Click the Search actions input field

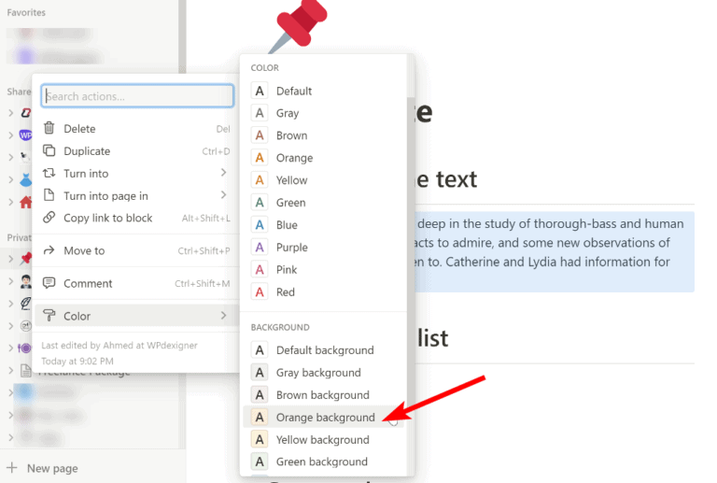[137, 96]
